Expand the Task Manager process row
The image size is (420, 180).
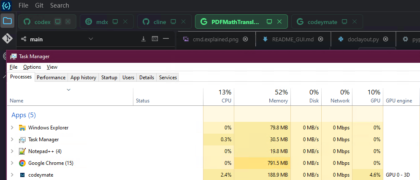click(12, 140)
